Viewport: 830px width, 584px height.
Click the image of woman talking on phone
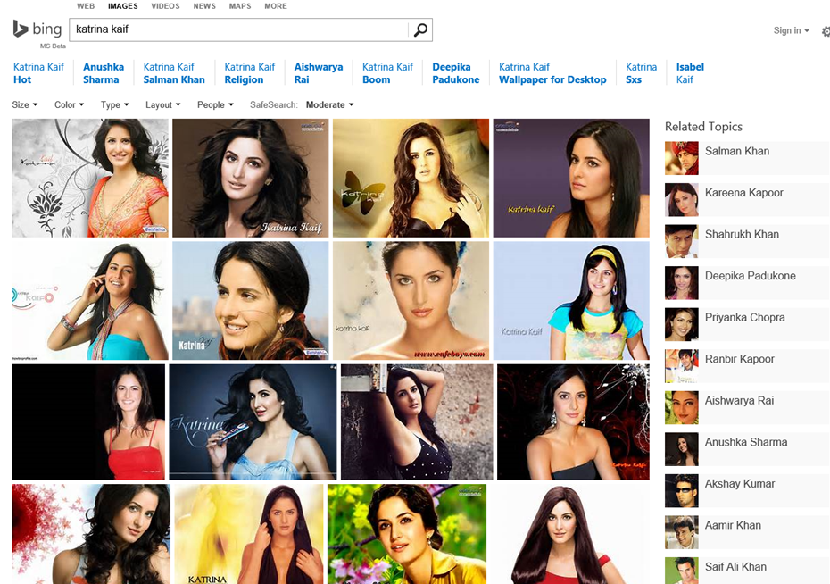pyautogui.click(x=90, y=301)
